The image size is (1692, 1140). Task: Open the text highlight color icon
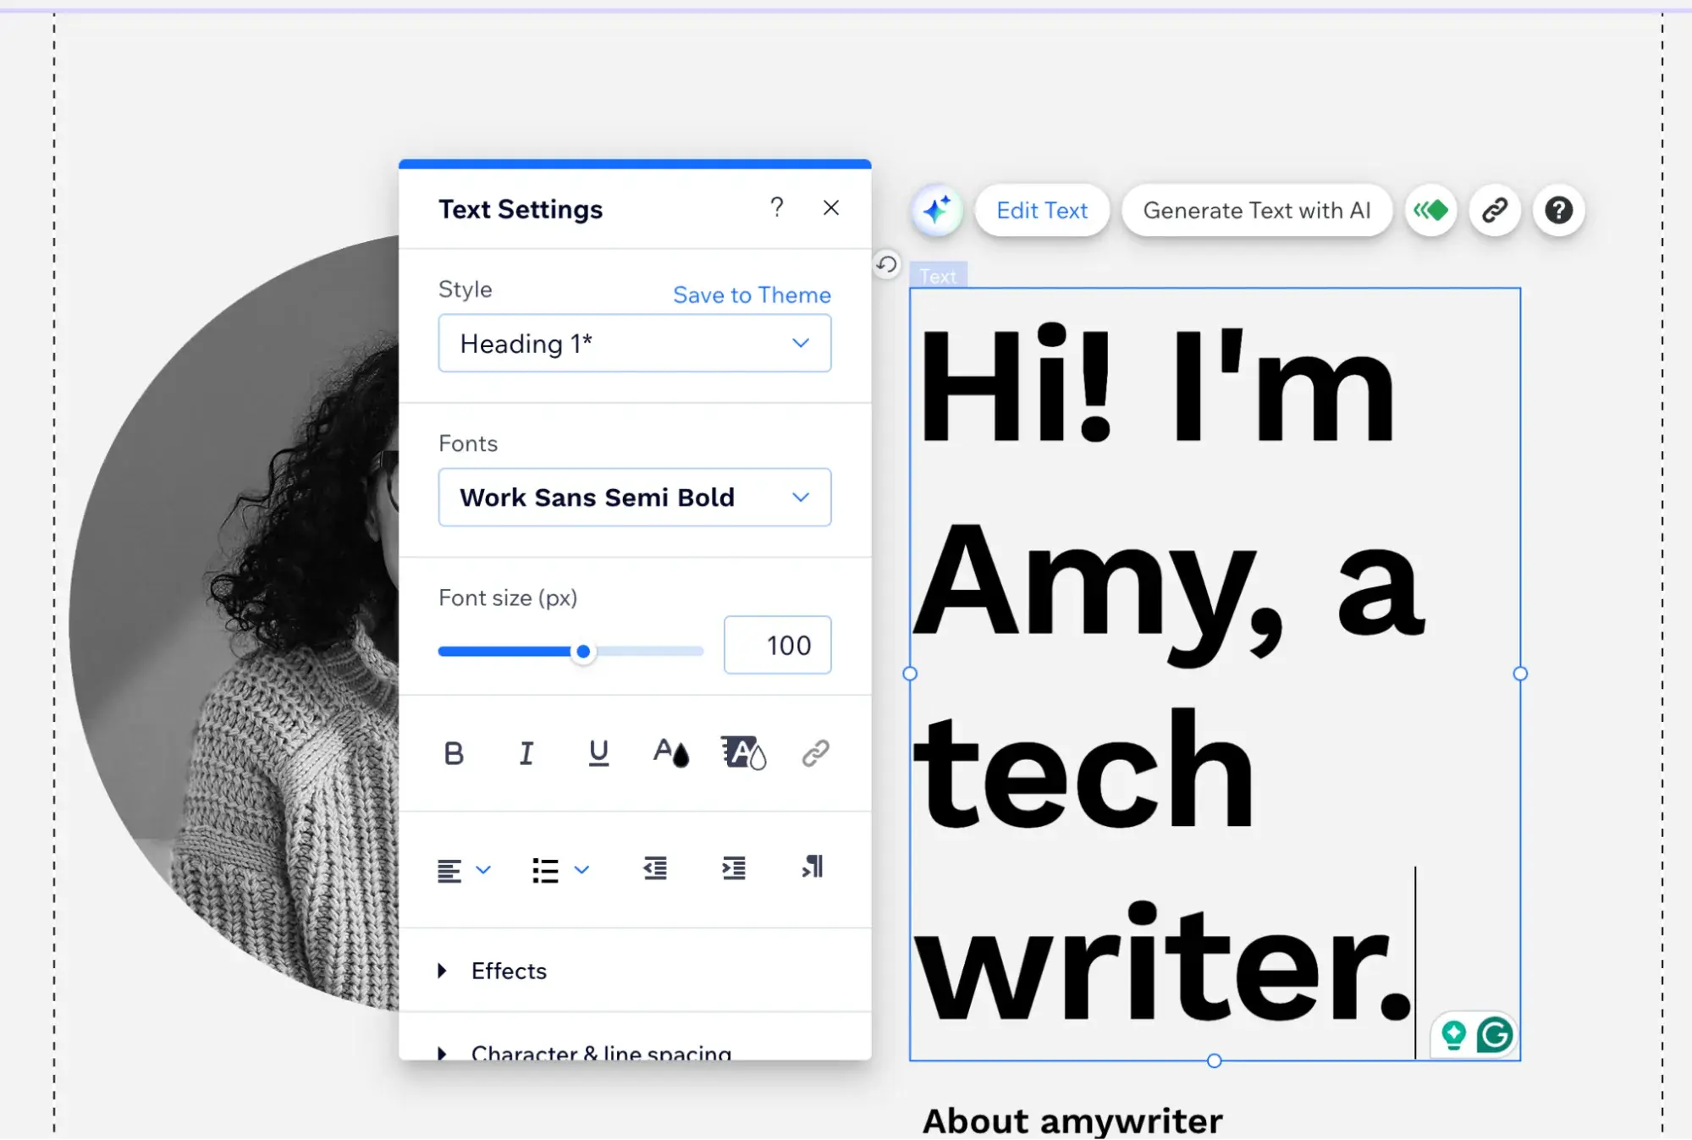[x=742, y=752]
